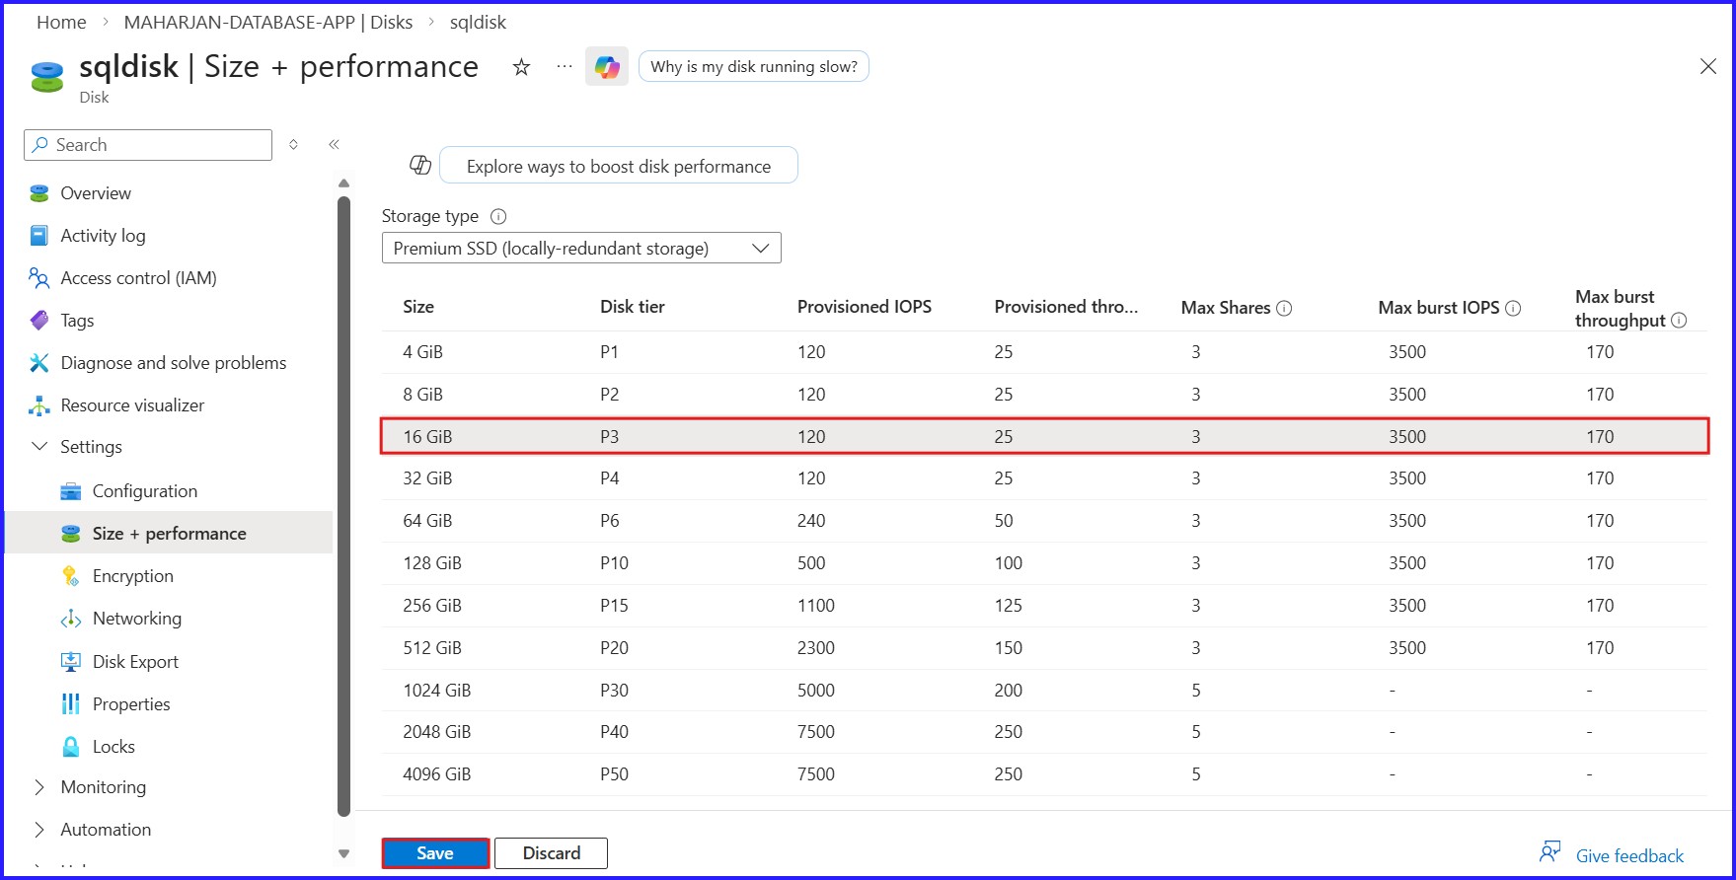This screenshot has width=1736, height=880.
Task: Click the favorite star icon beside the title
Action: tap(521, 67)
